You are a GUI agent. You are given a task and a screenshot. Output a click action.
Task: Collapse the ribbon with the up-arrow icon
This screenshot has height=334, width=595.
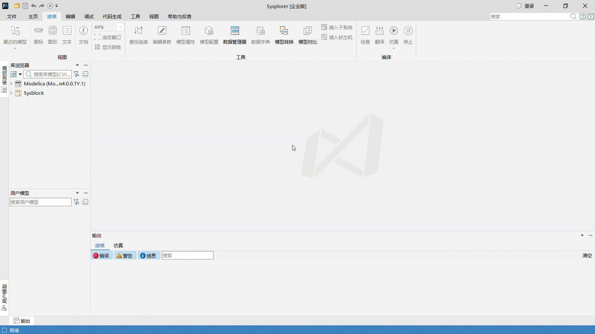[591, 16]
